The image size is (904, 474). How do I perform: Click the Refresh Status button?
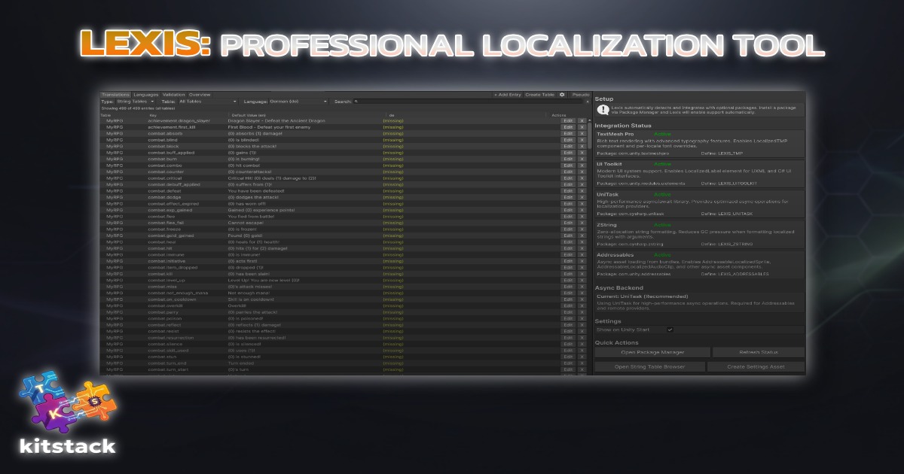(x=757, y=352)
